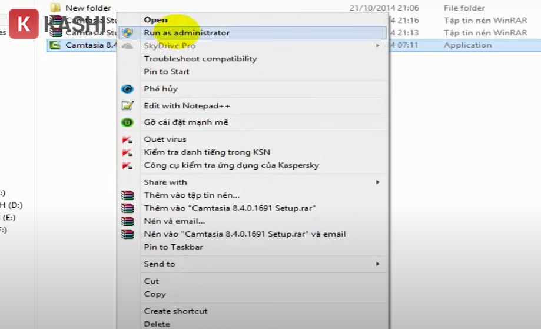Click WinRAR icon beside Nén vào Setup.rar và email
The height and width of the screenshot is (329, 541).
coord(127,234)
